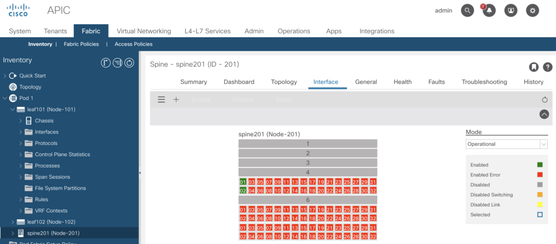This screenshot has width=556, height=244.
Task: Select module slot bar 6 of spine201
Action: tap(308, 200)
